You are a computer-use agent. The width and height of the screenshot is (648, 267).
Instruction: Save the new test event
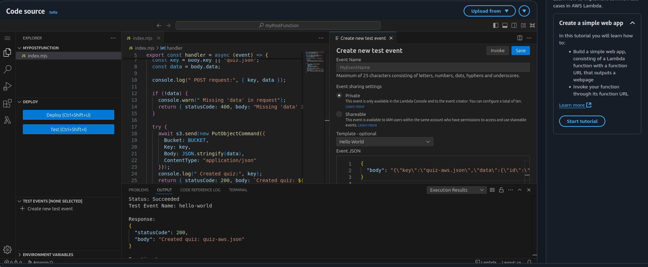point(520,51)
